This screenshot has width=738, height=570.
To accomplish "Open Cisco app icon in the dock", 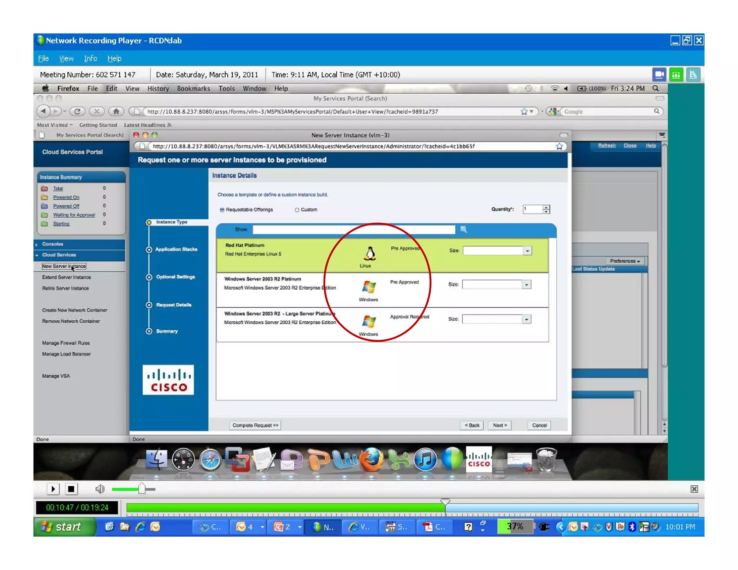I will (x=479, y=459).
